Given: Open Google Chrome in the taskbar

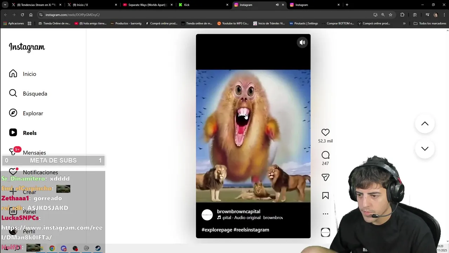Looking at the screenshot, I should [x=52, y=248].
